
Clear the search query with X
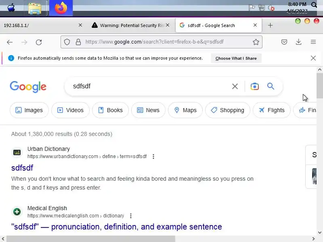pyautogui.click(x=235, y=86)
